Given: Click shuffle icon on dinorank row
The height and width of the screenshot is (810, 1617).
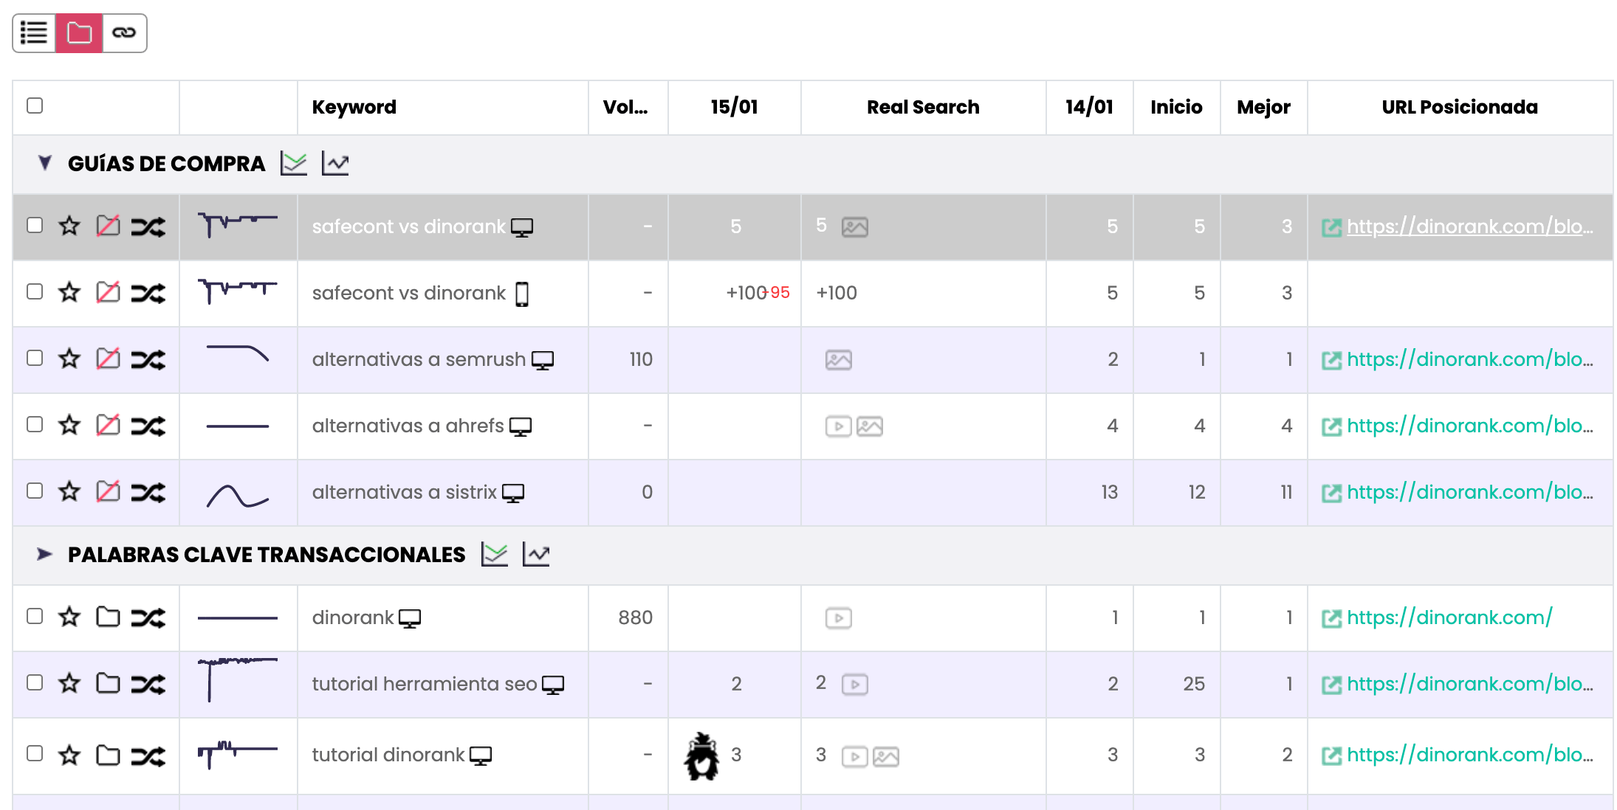Looking at the screenshot, I should (148, 617).
